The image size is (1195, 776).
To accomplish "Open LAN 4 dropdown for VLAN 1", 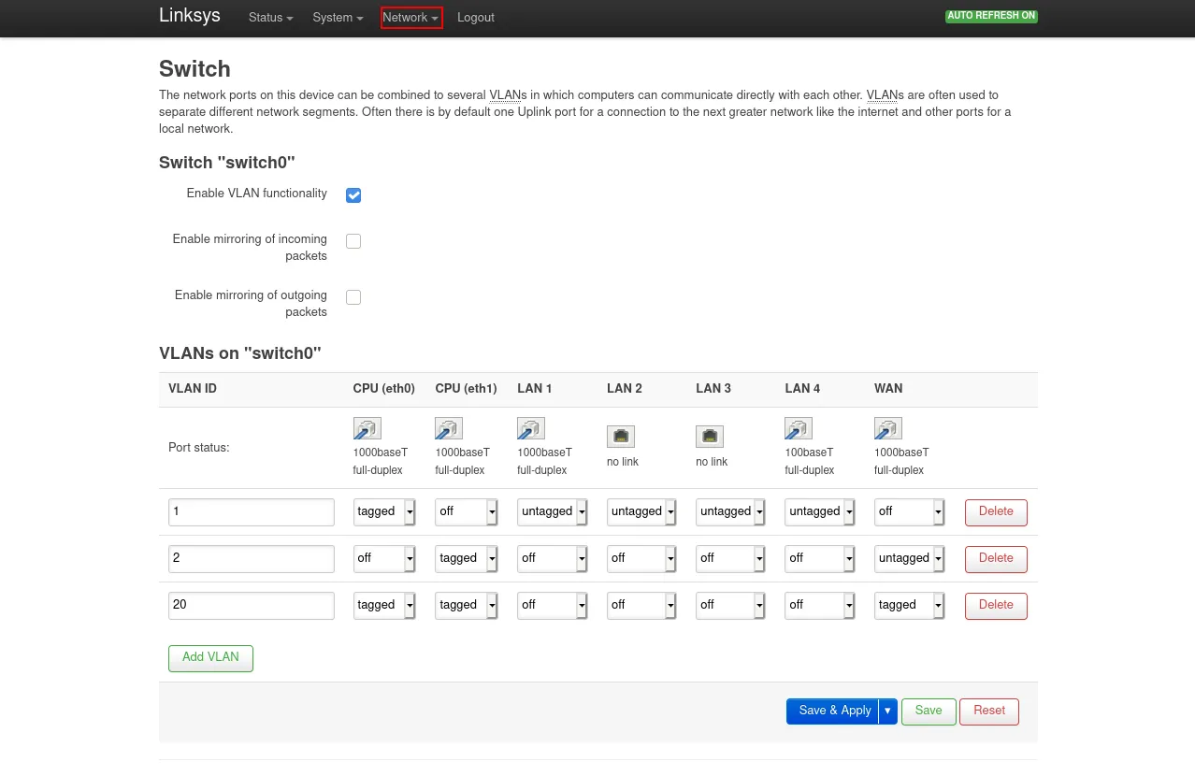I will tap(820, 512).
